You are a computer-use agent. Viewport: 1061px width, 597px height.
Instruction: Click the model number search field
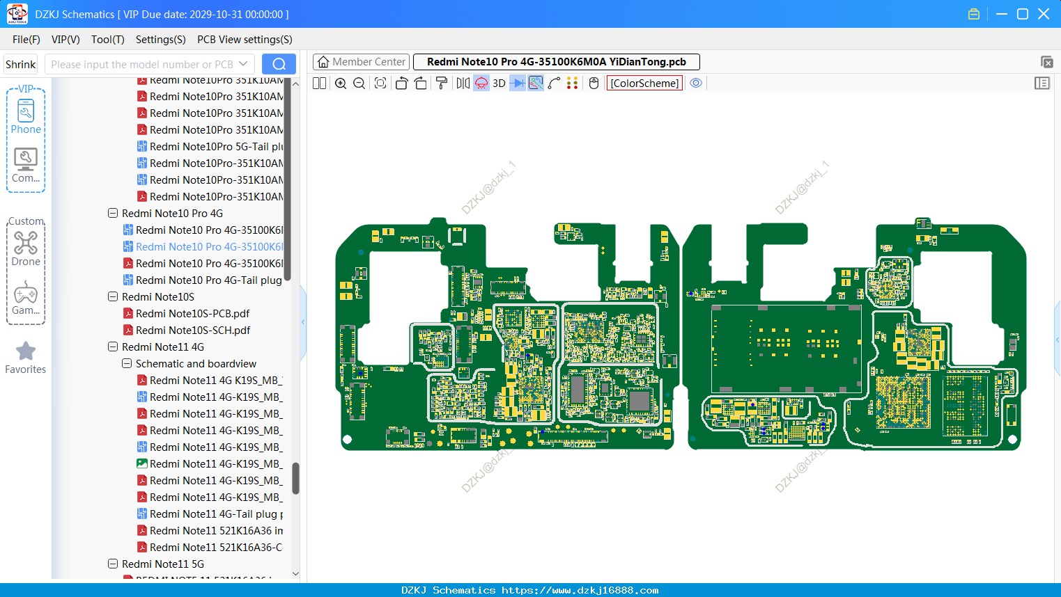[141, 64]
